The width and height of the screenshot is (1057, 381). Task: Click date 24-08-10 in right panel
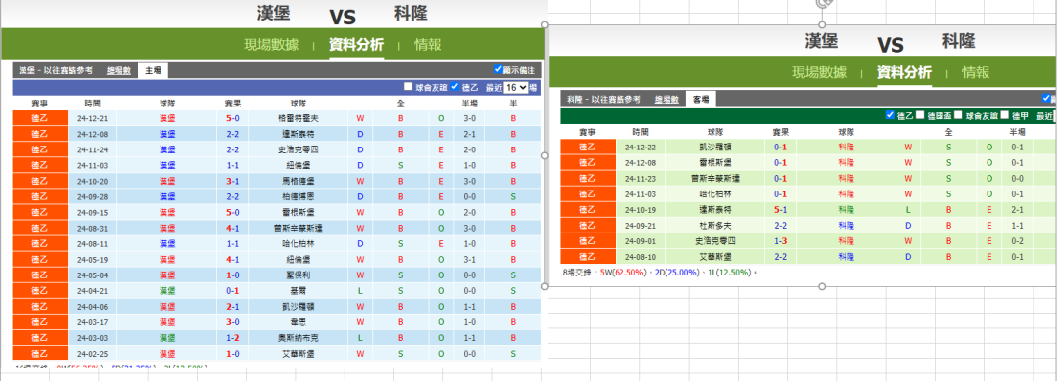click(x=641, y=257)
